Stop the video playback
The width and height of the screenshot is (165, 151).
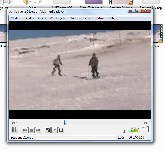pyautogui.click(x=31, y=130)
